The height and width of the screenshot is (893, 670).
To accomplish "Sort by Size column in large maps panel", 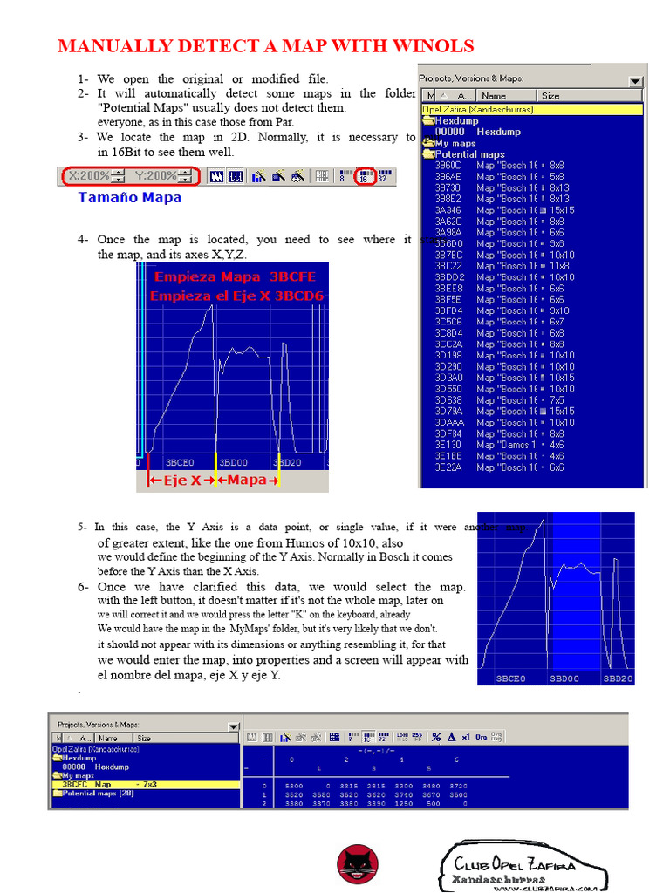I will click(x=589, y=96).
